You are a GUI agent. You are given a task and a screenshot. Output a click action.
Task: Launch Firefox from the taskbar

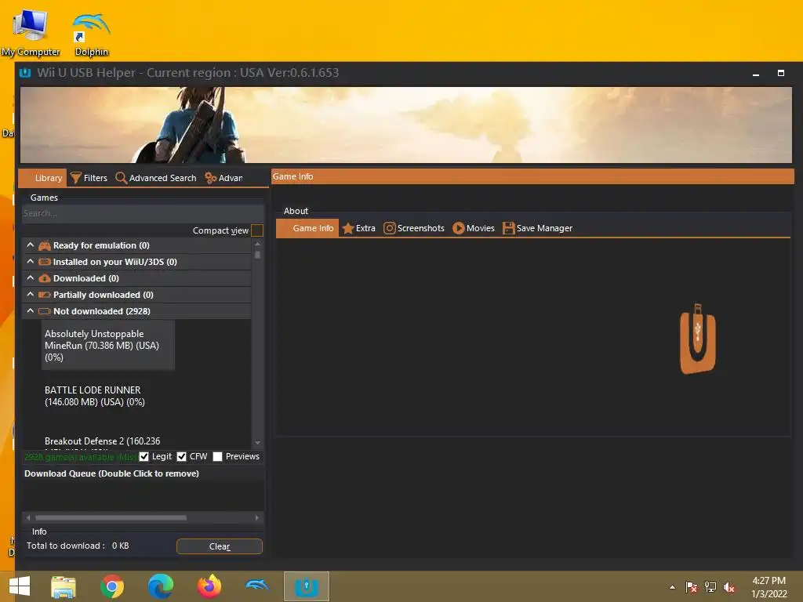[x=209, y=586]
